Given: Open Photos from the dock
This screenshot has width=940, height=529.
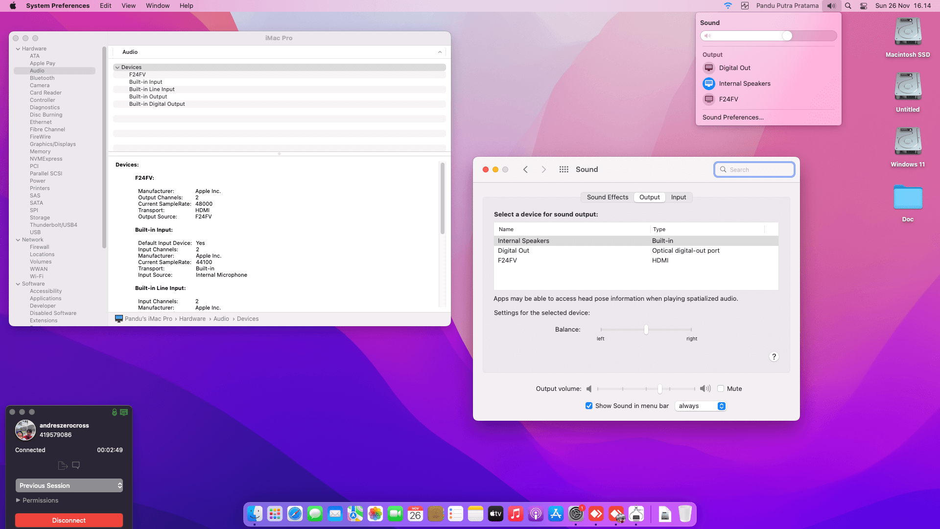Looking at the screenshot, I should pos(375,514).
